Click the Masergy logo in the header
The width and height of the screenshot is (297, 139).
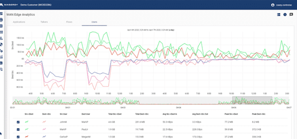(x=9, y=5)
